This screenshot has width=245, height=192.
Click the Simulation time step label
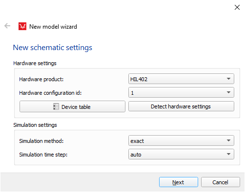click(x=43, y=155)
